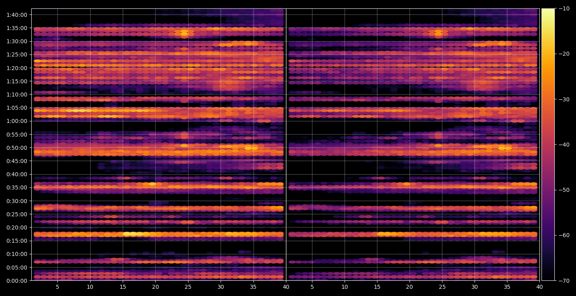576x296 pixels.
Task: Click x-axis tick 30 under the left heatmap
Action: [221, 287]
